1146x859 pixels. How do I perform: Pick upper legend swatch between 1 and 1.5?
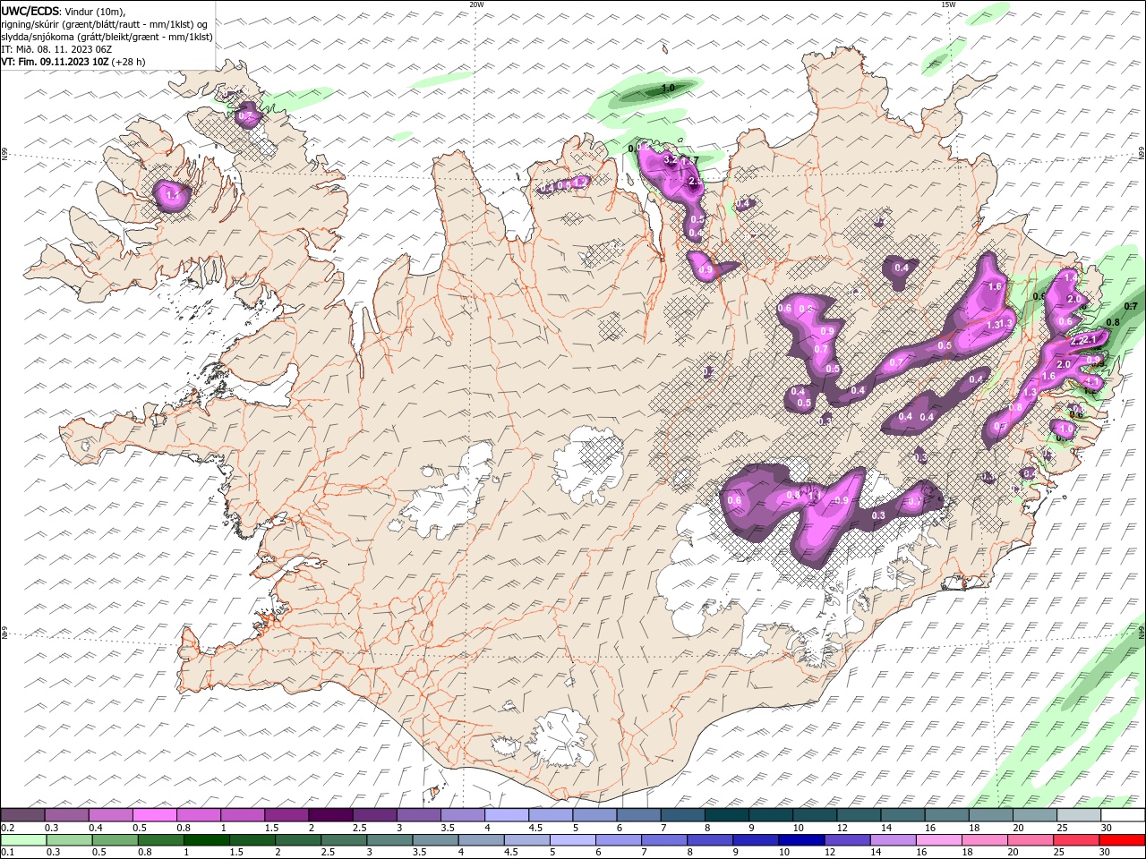pyautogui.click(x=243, y=815)
